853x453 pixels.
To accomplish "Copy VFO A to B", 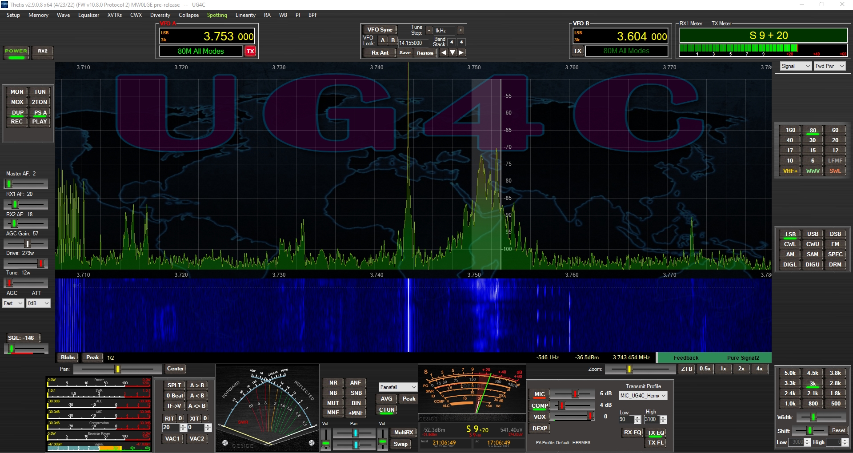I will [x=197, y=385].
